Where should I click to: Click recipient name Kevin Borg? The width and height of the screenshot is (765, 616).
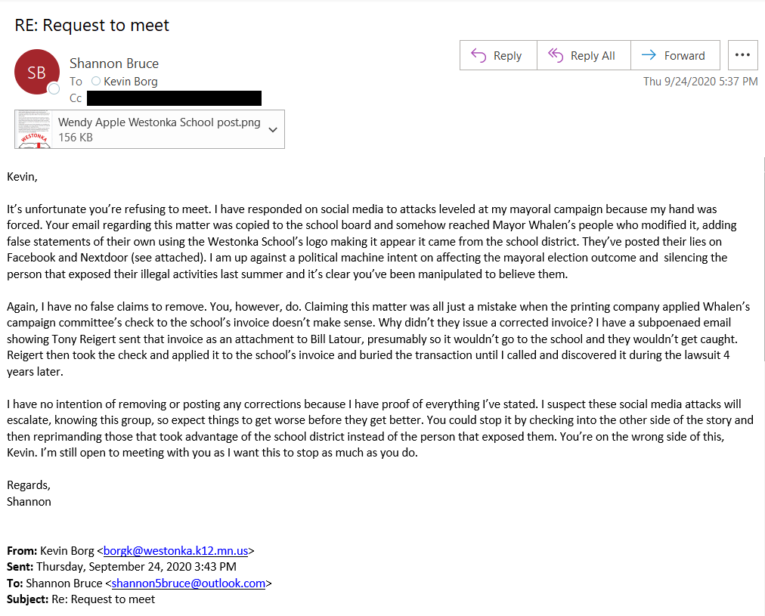(x=131, y=81)
